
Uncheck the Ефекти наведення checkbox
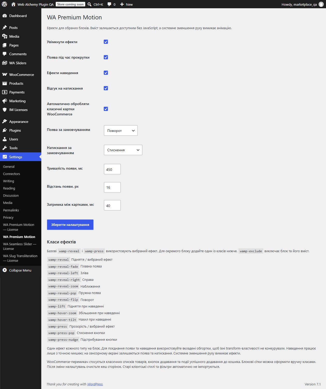pos(106,73)
